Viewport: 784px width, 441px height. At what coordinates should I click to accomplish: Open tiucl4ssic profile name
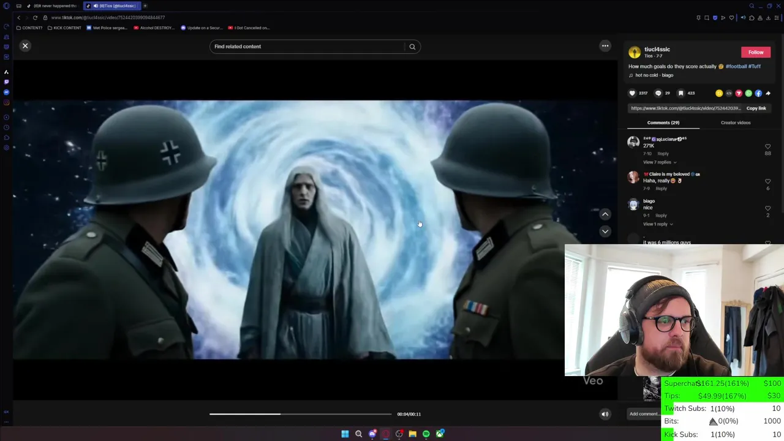tap(657, 49)
